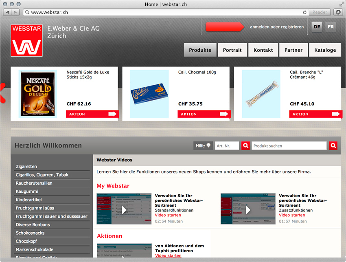Click the full-screen icon in the title bar
Viewport: 346px width, 262px height.
342,4
